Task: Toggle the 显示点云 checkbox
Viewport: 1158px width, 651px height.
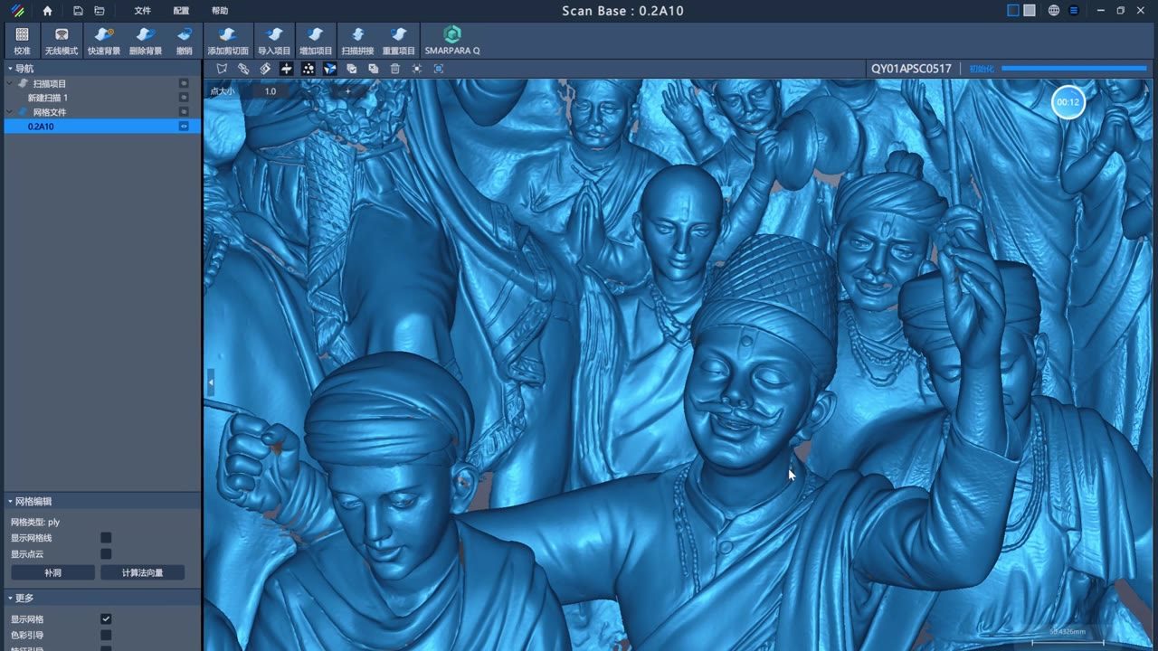Action: tap(106, 553)
